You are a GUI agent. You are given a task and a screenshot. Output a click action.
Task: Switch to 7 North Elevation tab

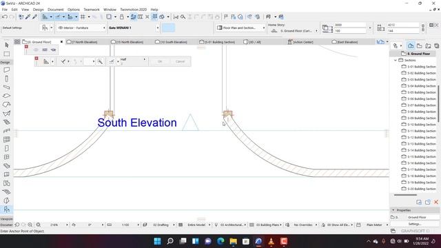click(x=82, y=42)
